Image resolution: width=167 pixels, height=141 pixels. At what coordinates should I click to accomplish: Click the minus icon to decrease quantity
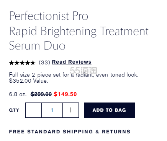pyautogui.click(x=33, y=110)
